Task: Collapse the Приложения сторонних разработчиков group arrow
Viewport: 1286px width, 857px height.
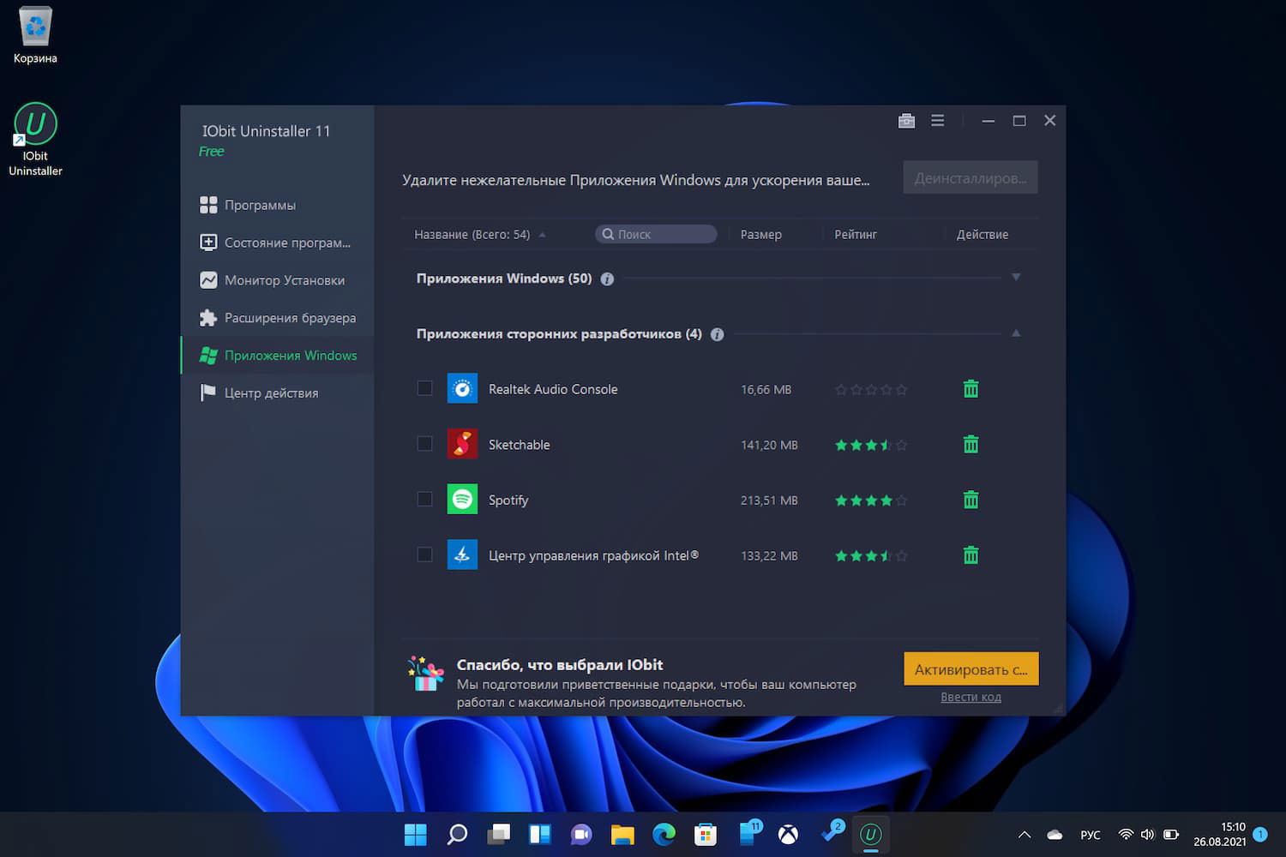Action: (1016, 333)
